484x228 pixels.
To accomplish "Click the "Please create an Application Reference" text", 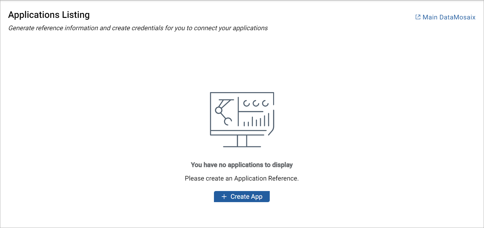I will (242, 178).
